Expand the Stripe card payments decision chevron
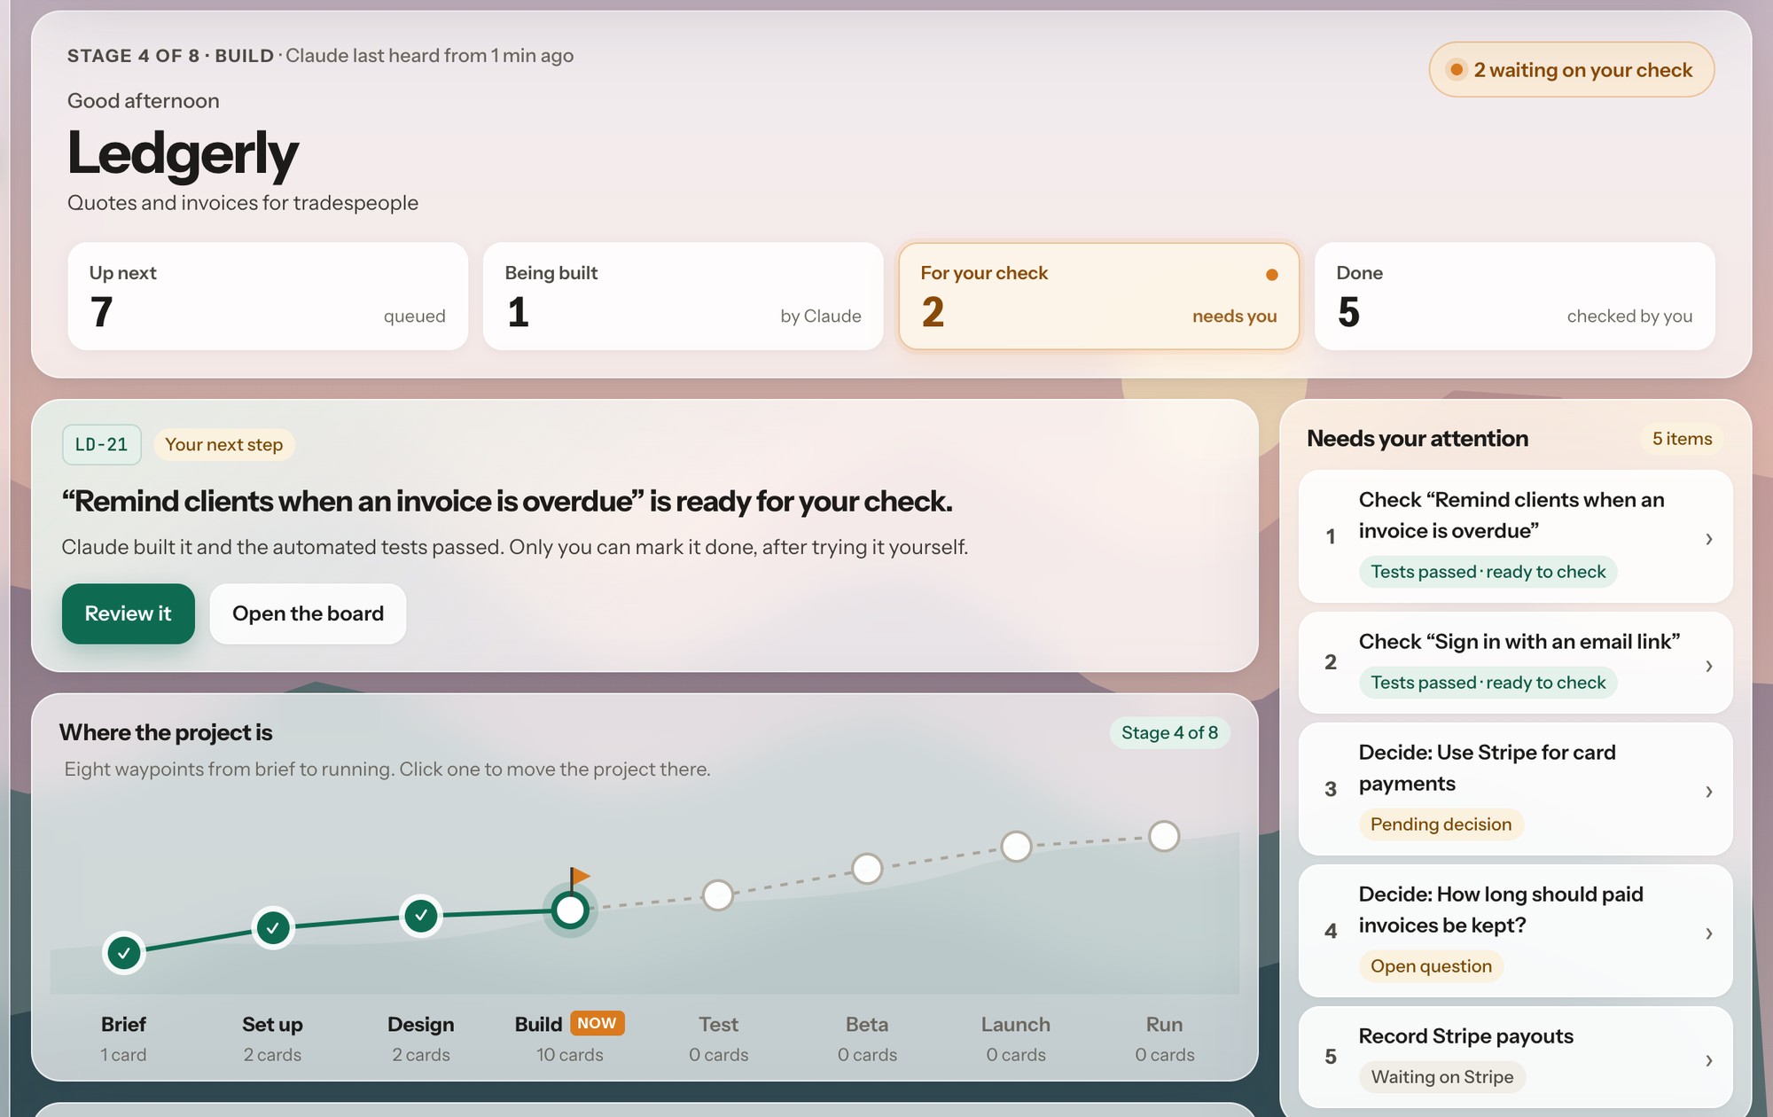 click(x=1708, y=791)
